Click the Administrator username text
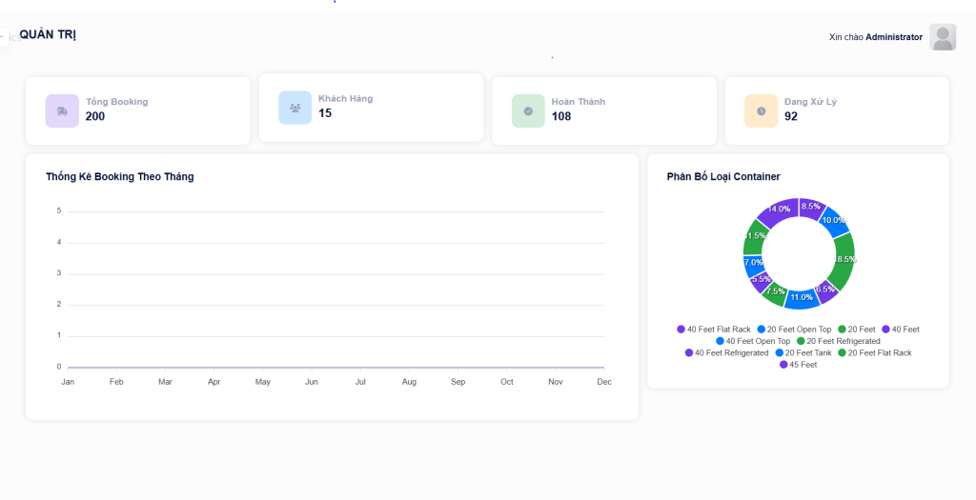The height and width of the screenshot is (500, 976). tap(893, 37)
